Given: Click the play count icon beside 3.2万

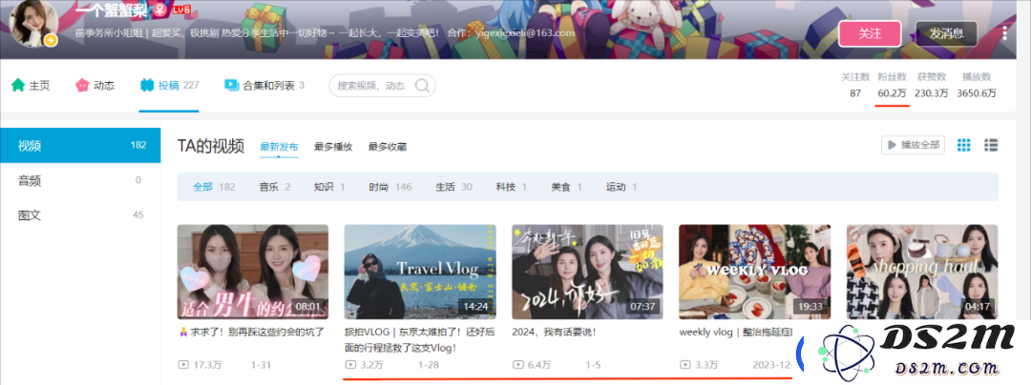Looking at the screenshot, I should pyautogui.click(x=350, y=365).
